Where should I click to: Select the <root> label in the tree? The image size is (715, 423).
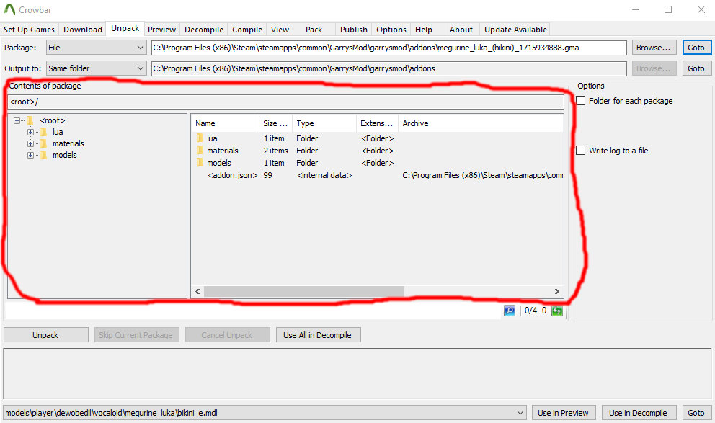(53, 121)
